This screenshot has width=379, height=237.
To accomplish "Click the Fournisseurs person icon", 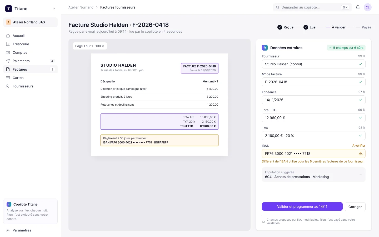I will (8, 86).
